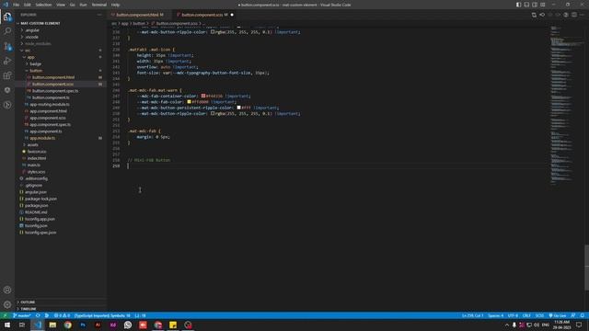Click UTF-8 encoding in status bar
This screenshot has width=589, height=331.
(x=513, y=315)
